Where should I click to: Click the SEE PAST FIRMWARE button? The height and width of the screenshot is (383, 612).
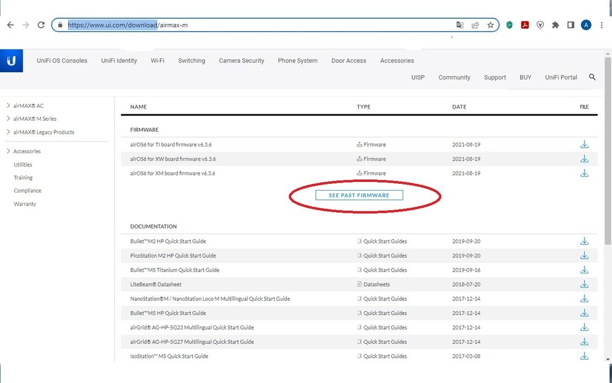359,195
